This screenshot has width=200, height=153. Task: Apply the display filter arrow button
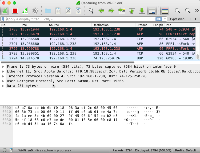pyautogui.click(x=159, y=19)
